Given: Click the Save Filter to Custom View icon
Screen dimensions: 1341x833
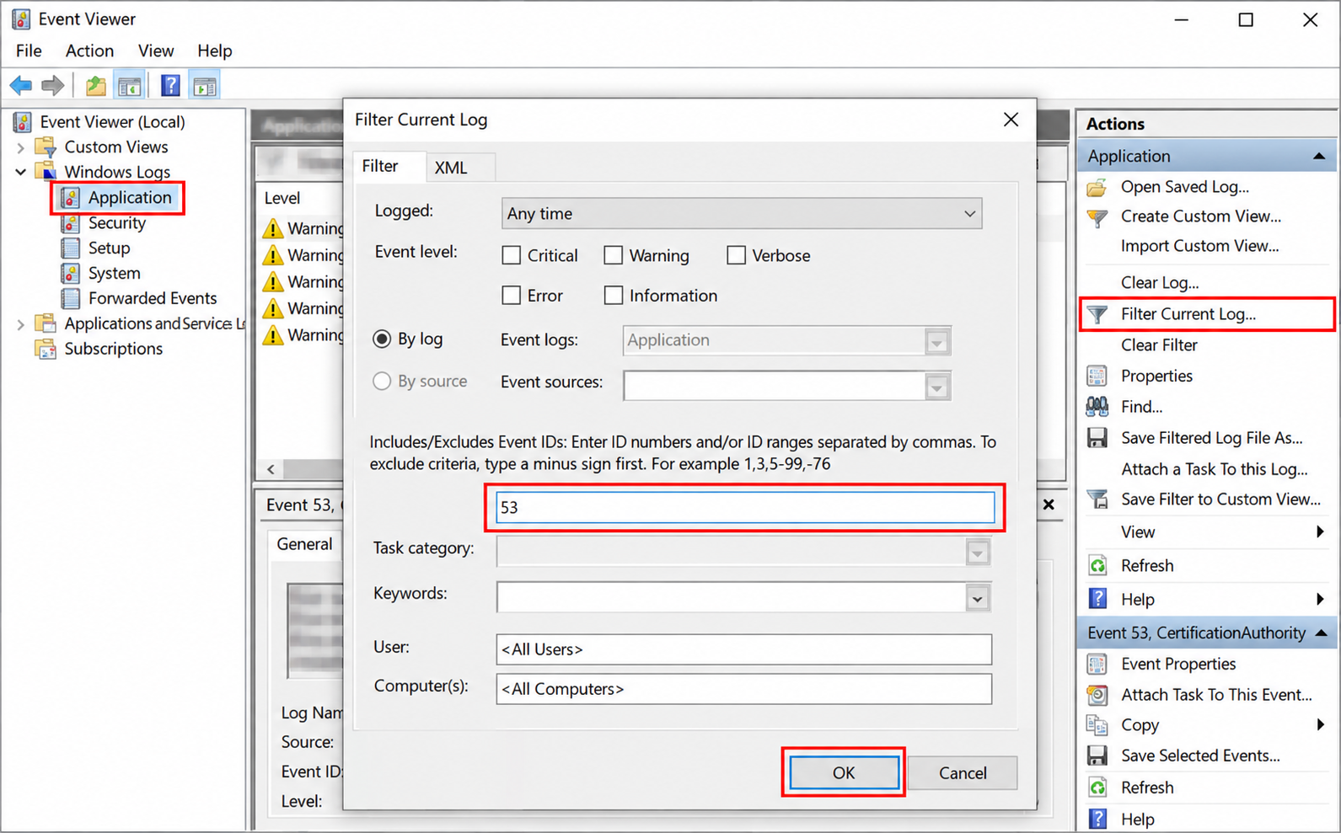Looking at the screenshot, I should click(1097, 499).
